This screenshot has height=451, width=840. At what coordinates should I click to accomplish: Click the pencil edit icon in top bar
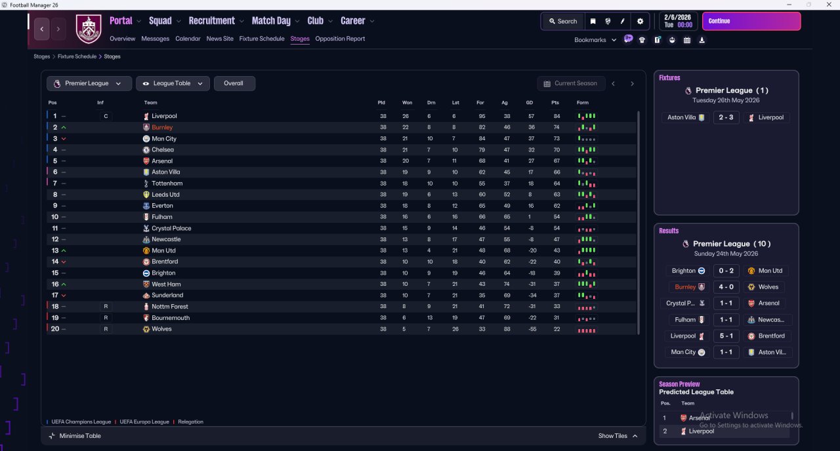[x=622, y=21]
